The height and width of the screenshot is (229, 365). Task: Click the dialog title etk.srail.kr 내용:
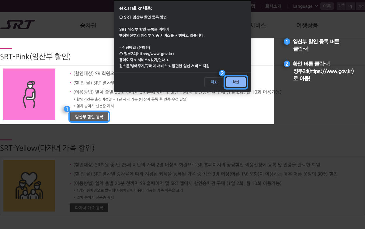136,8
